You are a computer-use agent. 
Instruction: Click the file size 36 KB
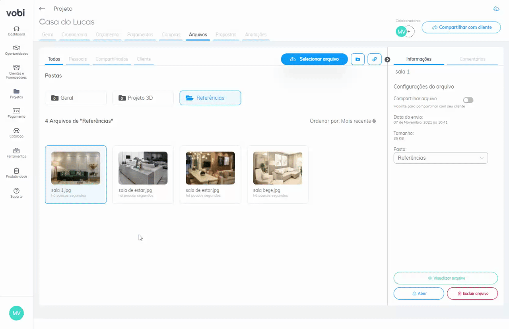pos(398,139)
